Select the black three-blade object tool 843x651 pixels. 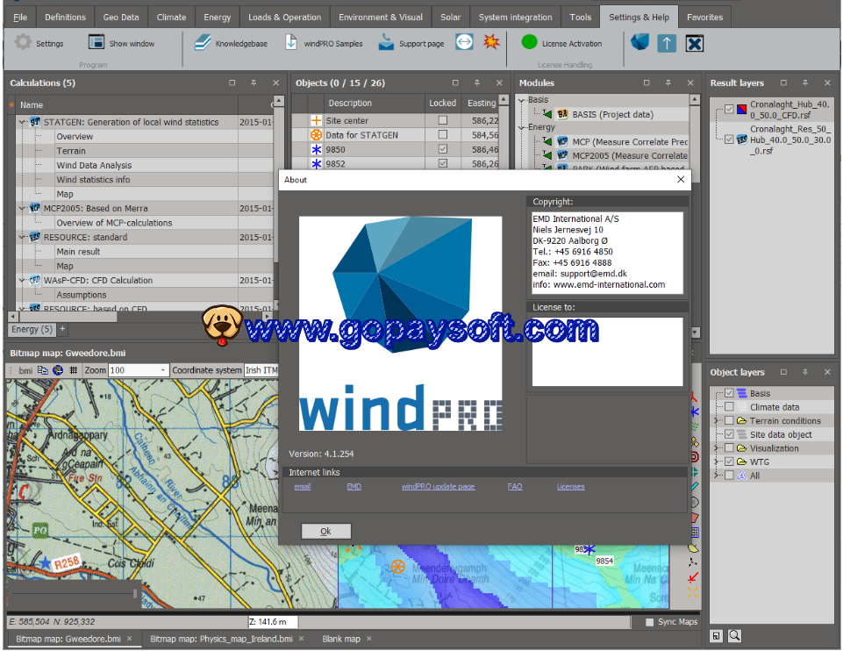pos(694,562)
